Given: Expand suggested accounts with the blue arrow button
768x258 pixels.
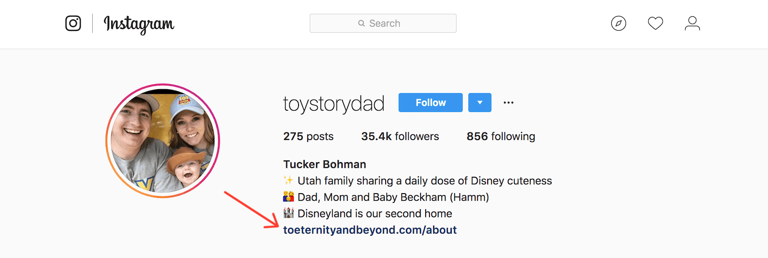Looking at the screenshot, I should coord(480,103).
